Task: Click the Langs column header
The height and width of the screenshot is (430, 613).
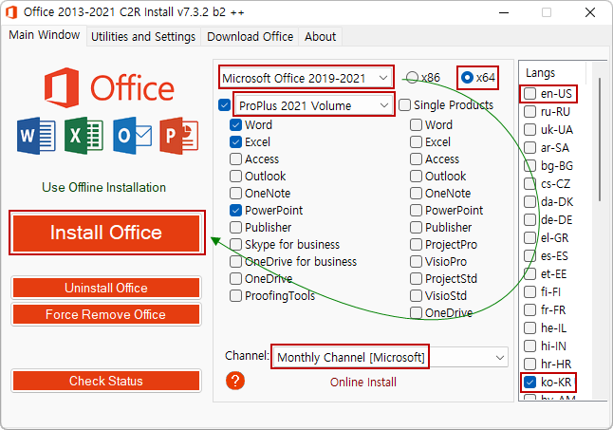Action: (x=552, y=73)
